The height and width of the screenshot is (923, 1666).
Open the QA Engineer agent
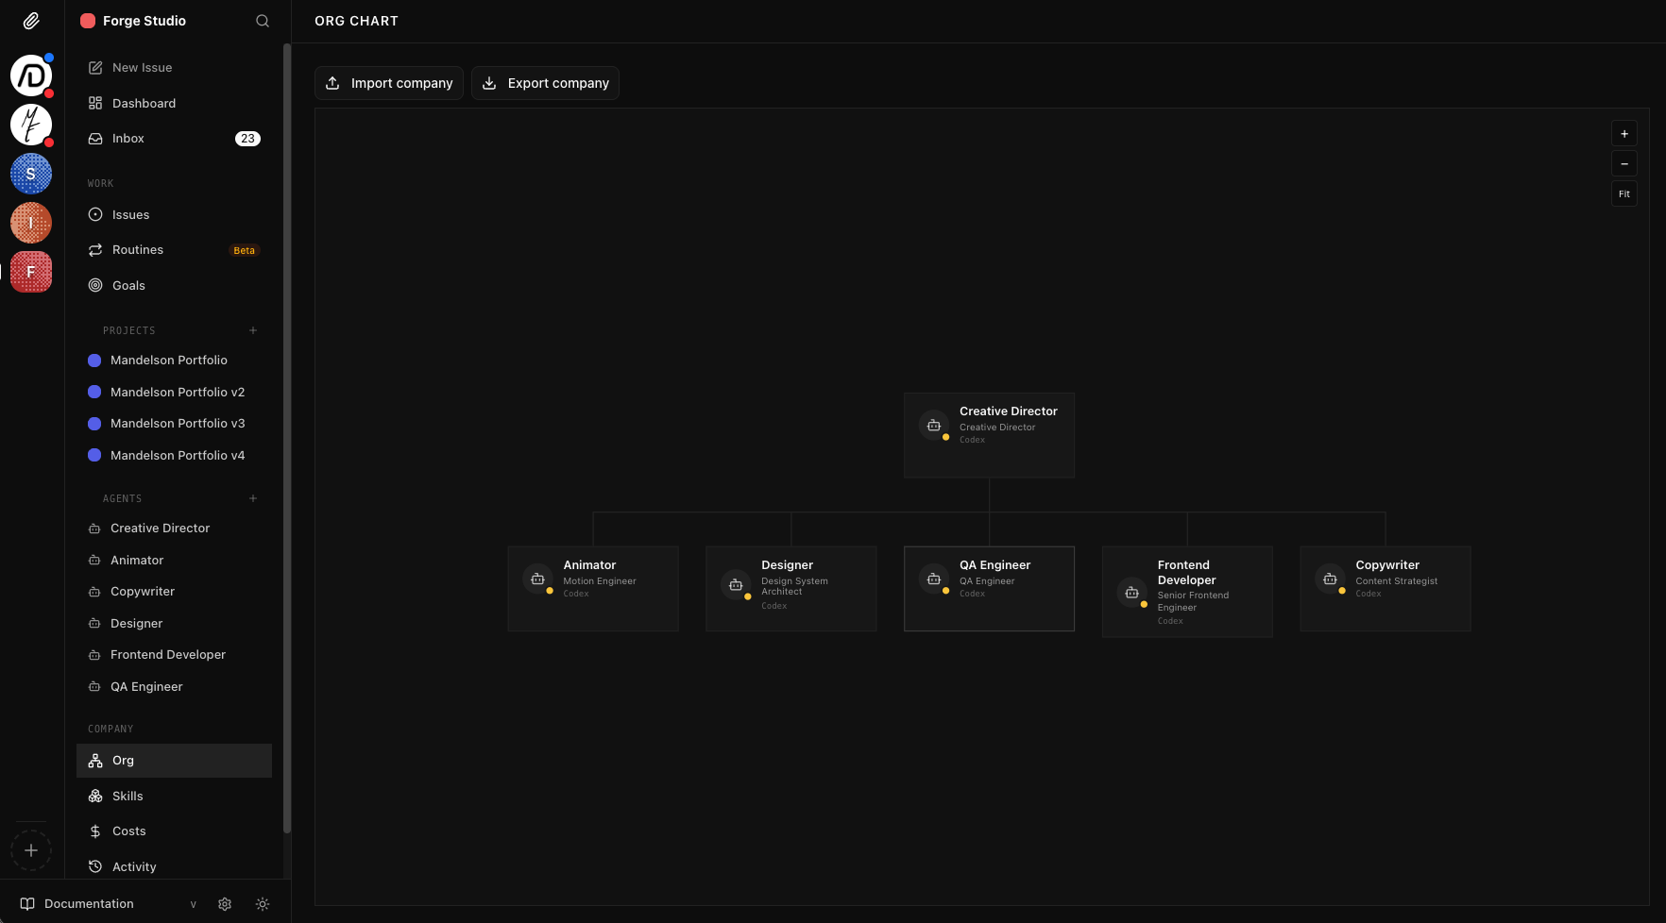pyautogui.click(x=146, y=686)
